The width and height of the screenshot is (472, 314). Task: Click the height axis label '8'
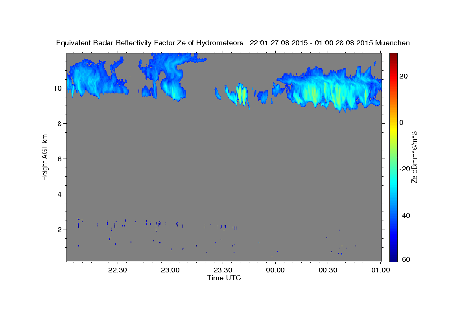pyautogui.click(x=59, y=124)
